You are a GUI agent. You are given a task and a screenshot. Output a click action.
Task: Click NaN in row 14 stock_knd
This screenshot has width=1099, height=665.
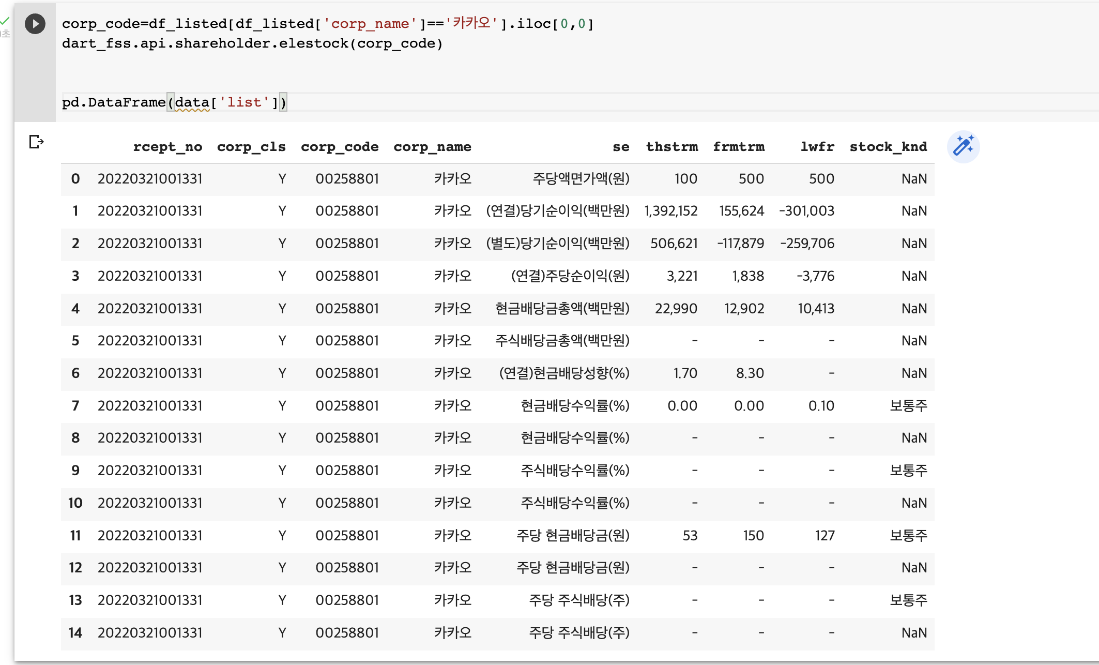[x=914, y=633]
